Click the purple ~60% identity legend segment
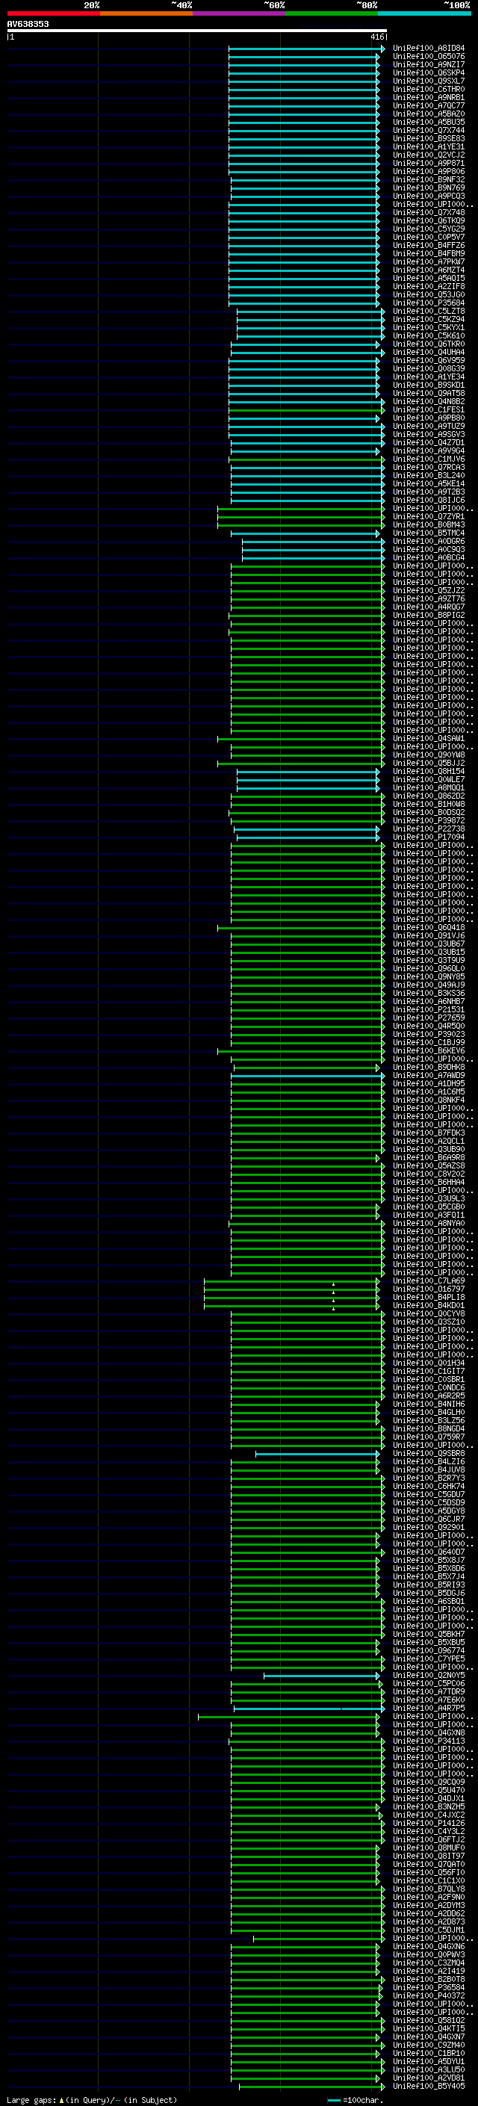478x2106 pixels. (x=240, y=13)
